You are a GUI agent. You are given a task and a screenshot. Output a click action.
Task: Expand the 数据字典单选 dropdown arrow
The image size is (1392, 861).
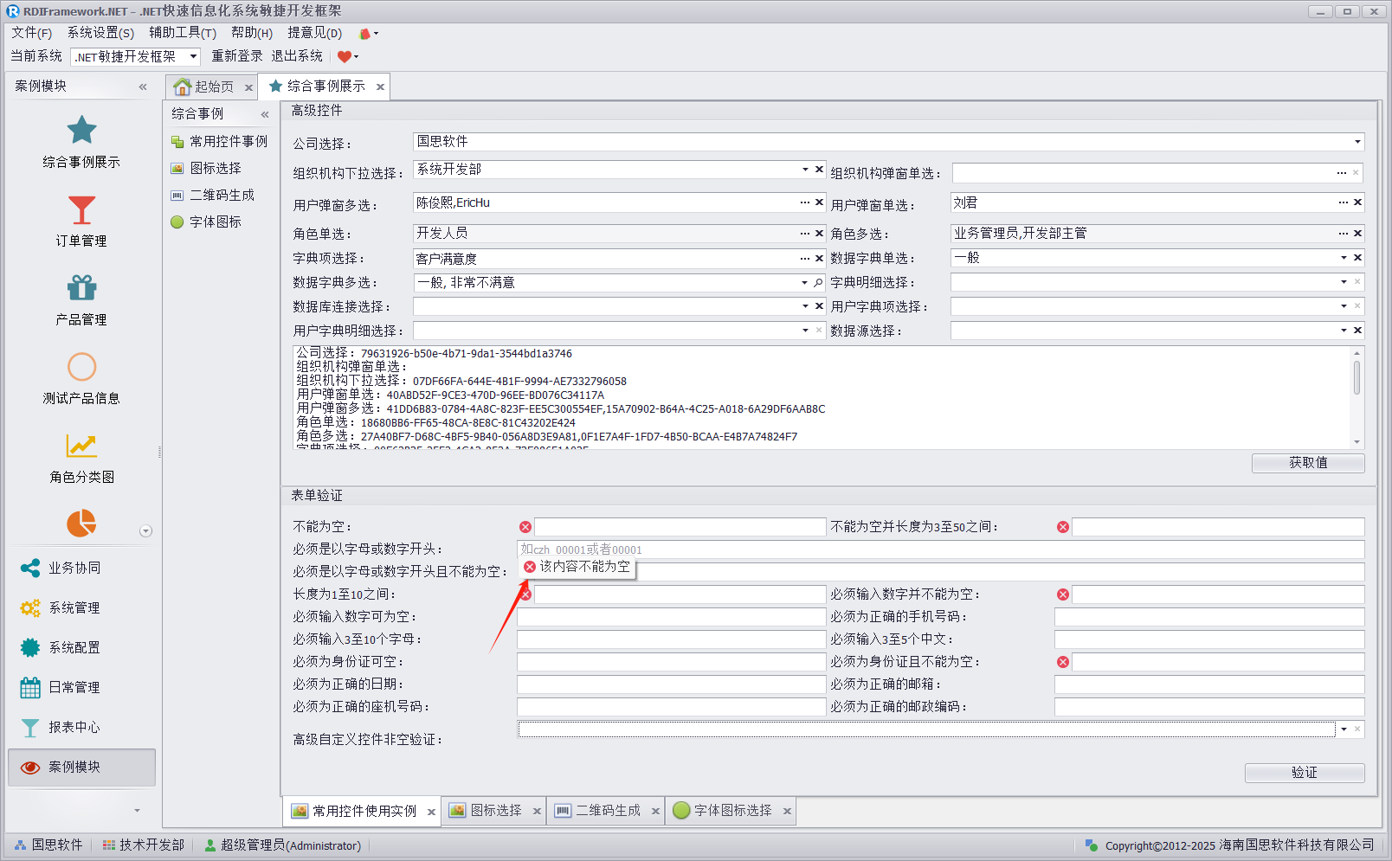coord(1344,258)
